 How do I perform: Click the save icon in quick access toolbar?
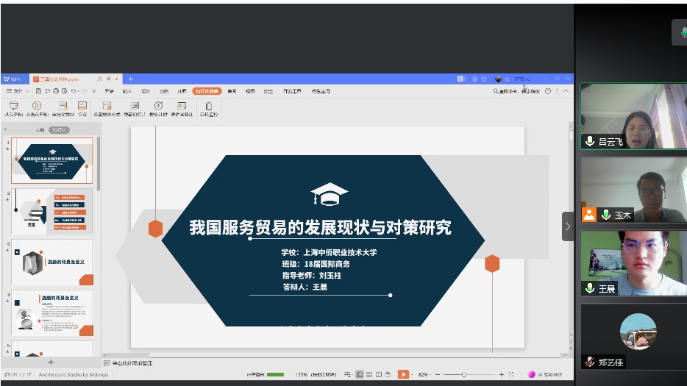coord(38,91)
